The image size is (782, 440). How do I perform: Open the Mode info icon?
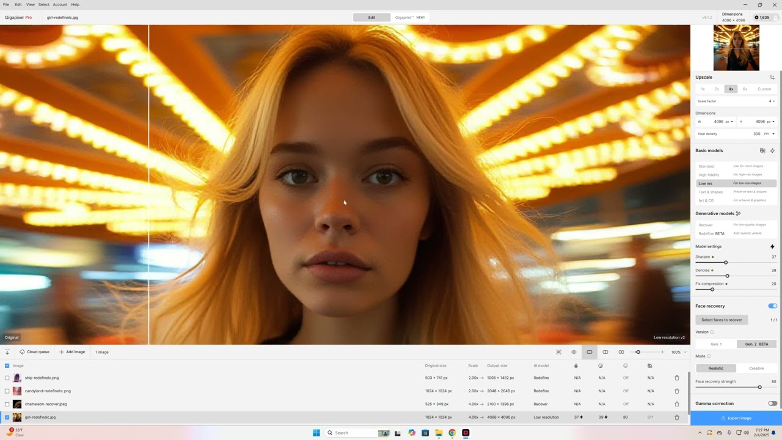point(709,356)
